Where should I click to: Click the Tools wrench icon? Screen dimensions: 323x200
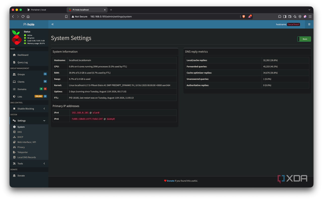click(x=14, y=163)
